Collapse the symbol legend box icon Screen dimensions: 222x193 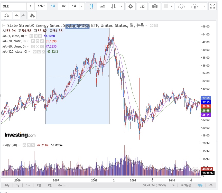click(x=4, y=25)
